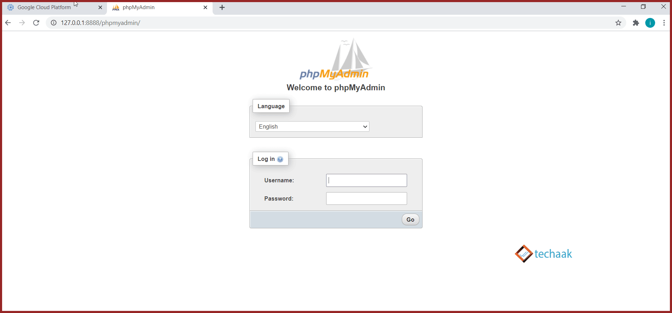This screenshot has width=672, height=313.
Task: Open the Chrome three-dot menu
Action: 664,23
